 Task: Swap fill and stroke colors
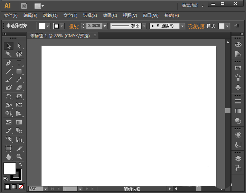[x=20, y=165]
